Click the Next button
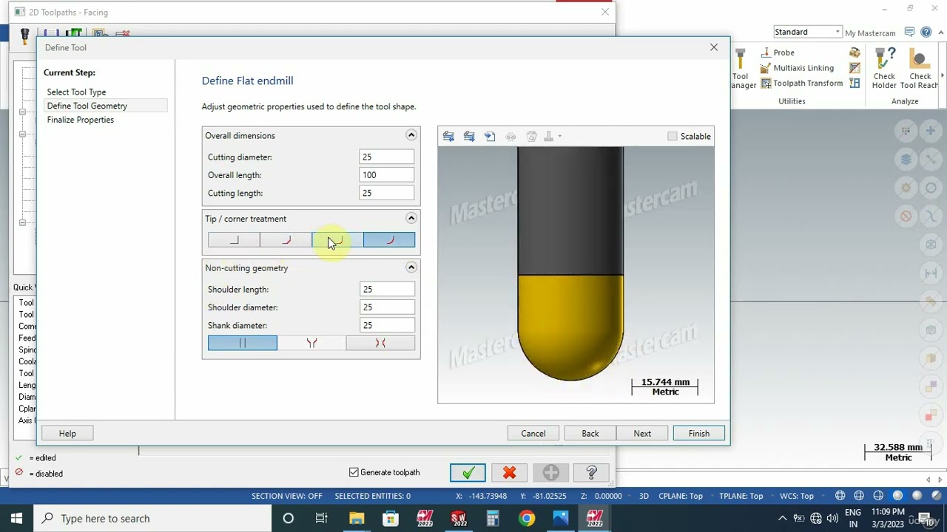Screen dimensions: 947x532 tap(642, 434)
